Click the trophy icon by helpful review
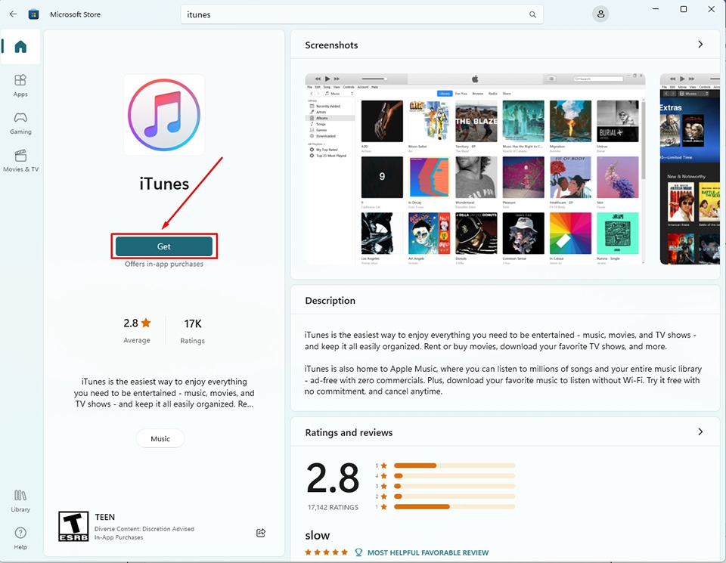The height and width of the screenshot is (563, 726). [x=358, y=552]
